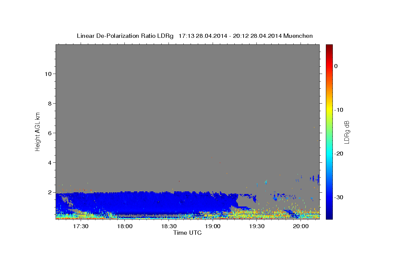The width and height of the screenshot is (395, 263).
Task: Click the height tick label 4
Action: 50,163
